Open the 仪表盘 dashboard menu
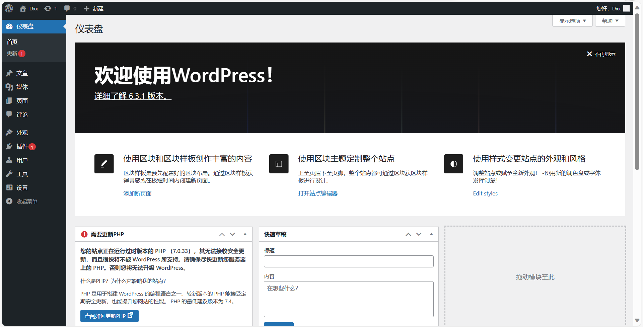The image size is (643, 327). point(34,26)
